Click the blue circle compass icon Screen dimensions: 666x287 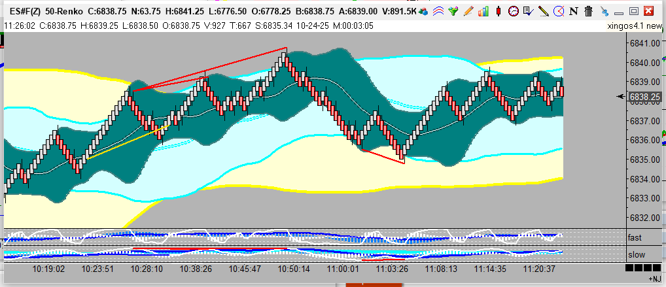point(558,11)
